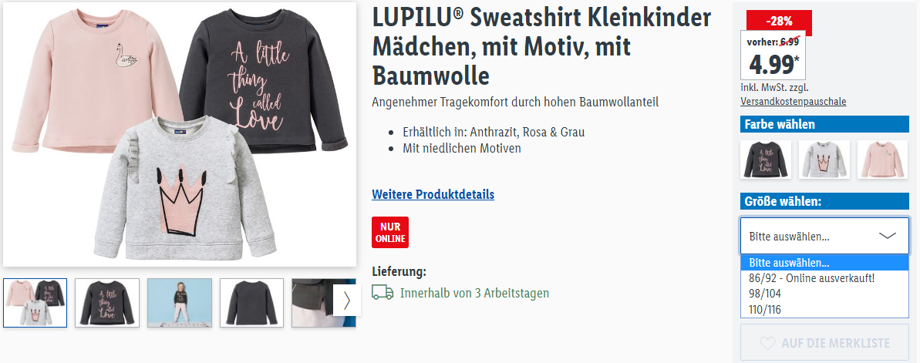Screen dimensions: 920x363
Task: View the sweatshirt back-view thumbnail
Action: point(251,303)
